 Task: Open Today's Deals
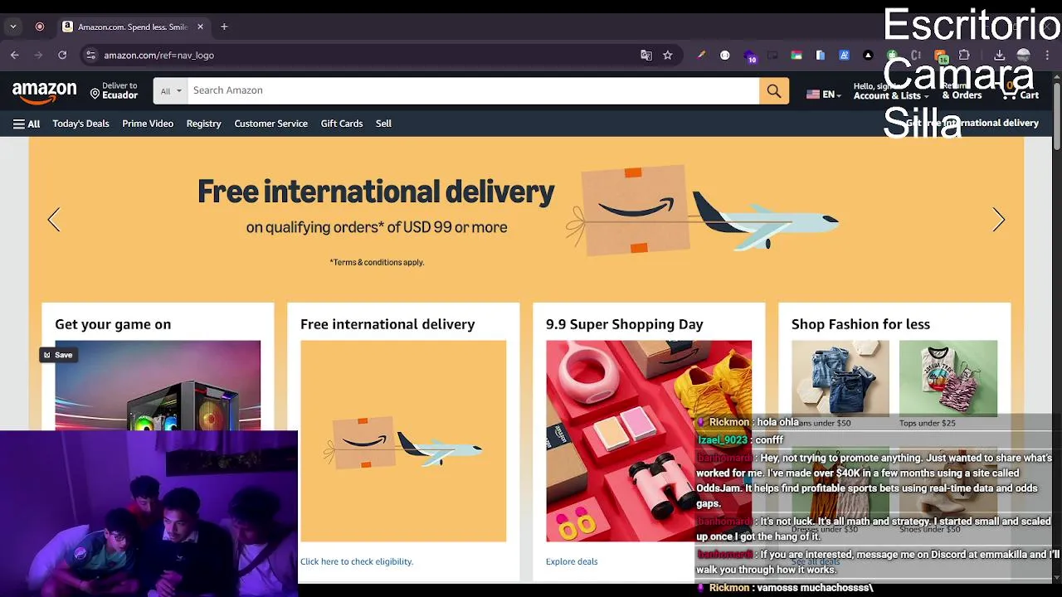click(x=80, y=124)
